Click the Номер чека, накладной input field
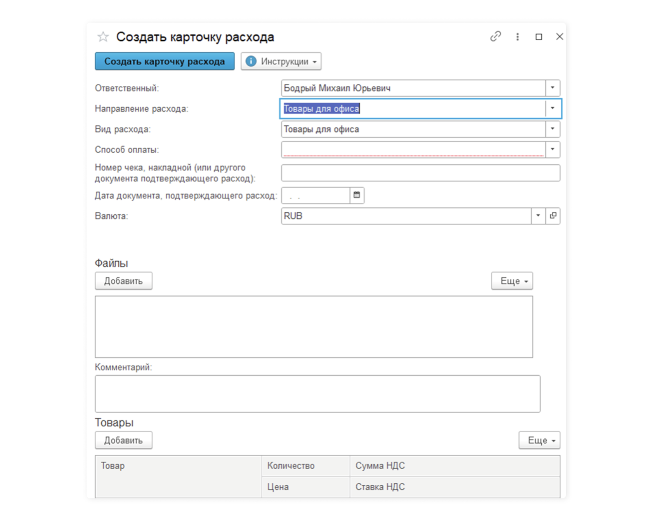The image size is (652, 521). (421, 173)
